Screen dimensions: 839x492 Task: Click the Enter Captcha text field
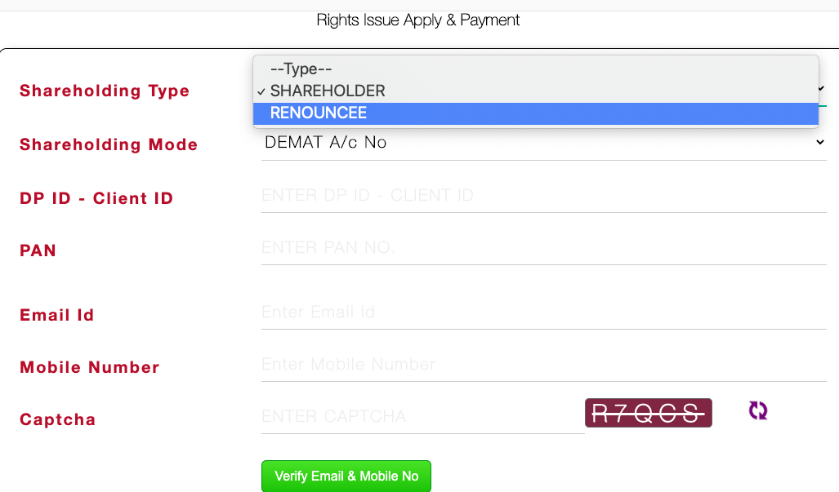point(422,417)
